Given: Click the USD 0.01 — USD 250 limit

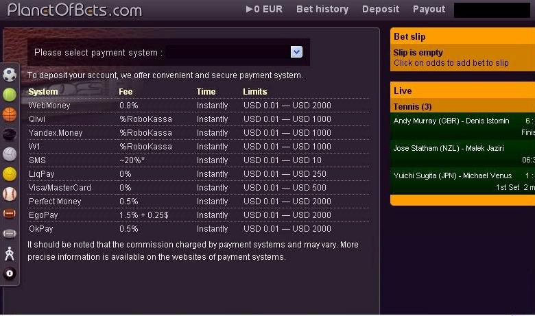Looking at the screenshot, I should [x=285, y=174].
